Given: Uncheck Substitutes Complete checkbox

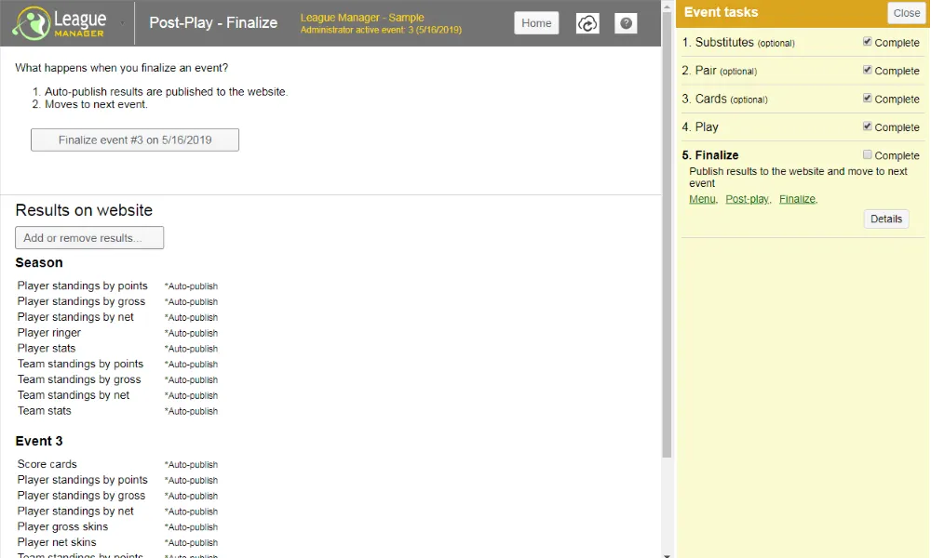Looking at the screenshot, I should click(868, 42).
